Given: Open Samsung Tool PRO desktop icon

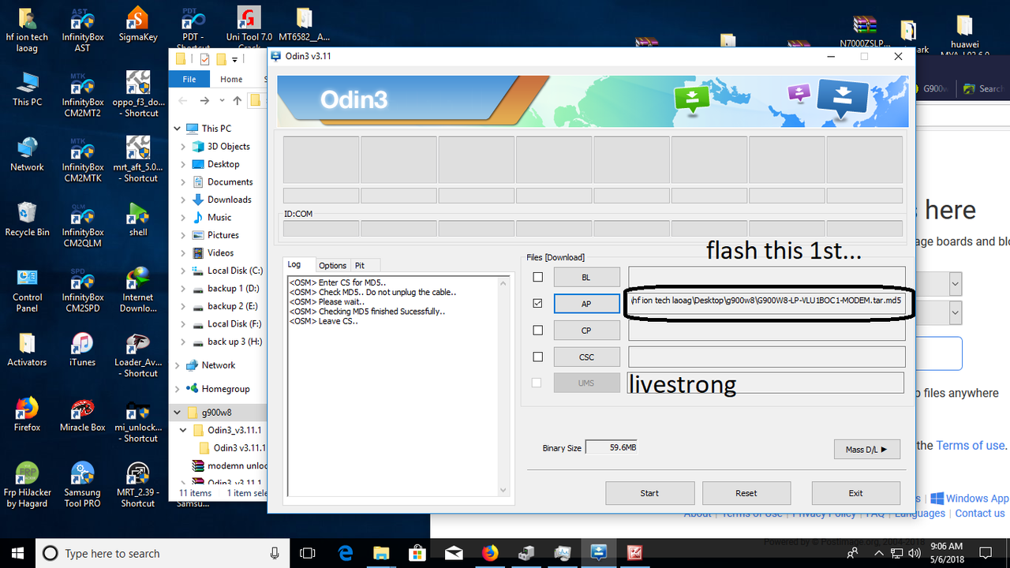Looking at the screenshot, I should (82, 484).
